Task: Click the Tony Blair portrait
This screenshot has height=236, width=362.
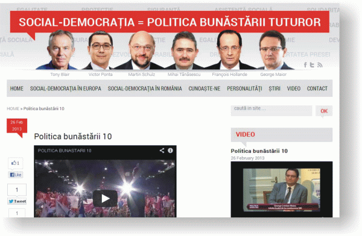Action: 60,50
